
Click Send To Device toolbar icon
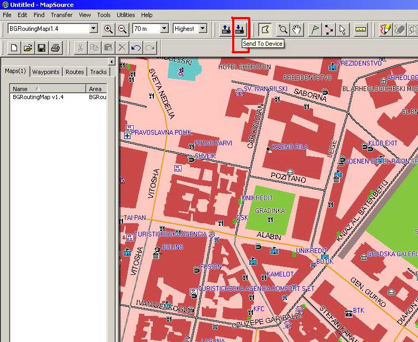pyautogui.click(x=240, y=29)
